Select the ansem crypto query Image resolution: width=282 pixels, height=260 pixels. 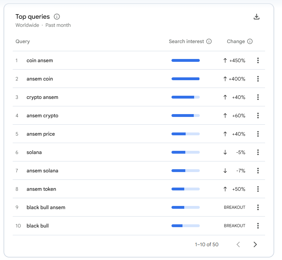pyautogui.click(x=42, y=116)
